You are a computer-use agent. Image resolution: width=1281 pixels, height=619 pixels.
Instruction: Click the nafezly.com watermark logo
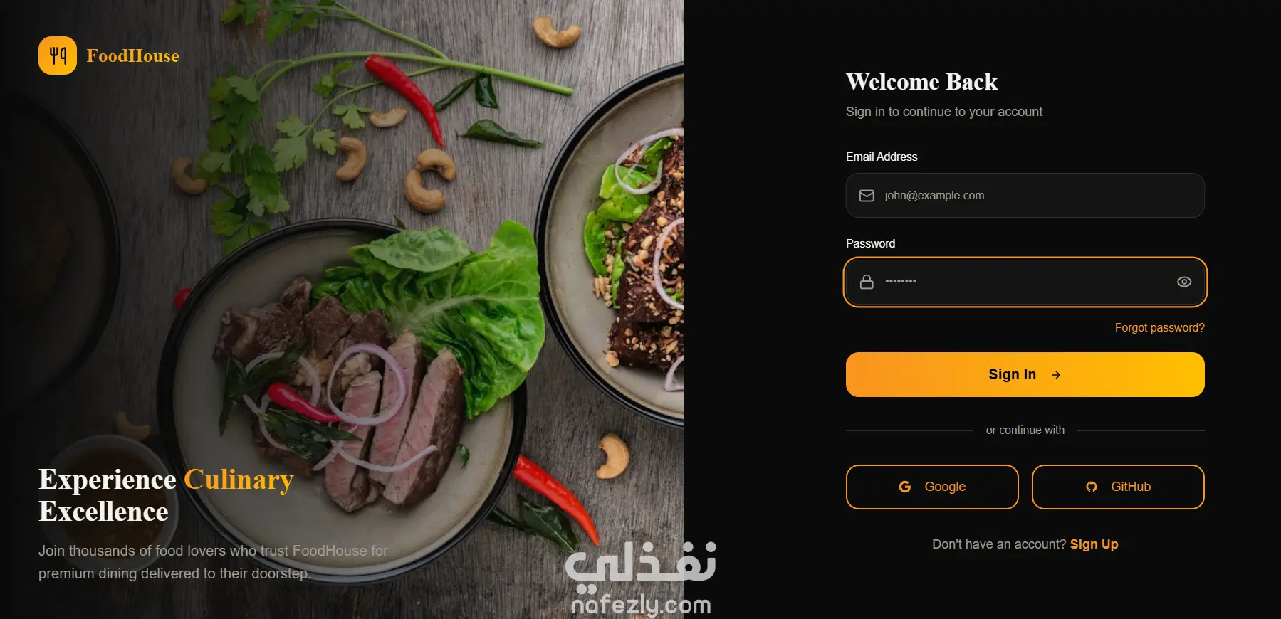click(x=641, y=578)
